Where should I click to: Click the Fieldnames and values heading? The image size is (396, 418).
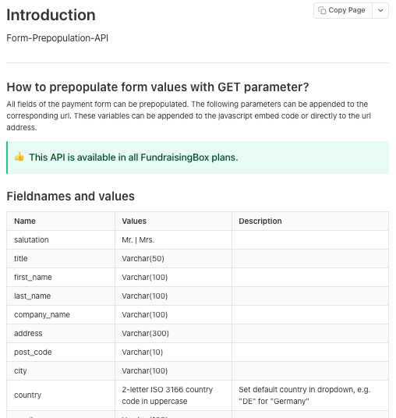70,197
